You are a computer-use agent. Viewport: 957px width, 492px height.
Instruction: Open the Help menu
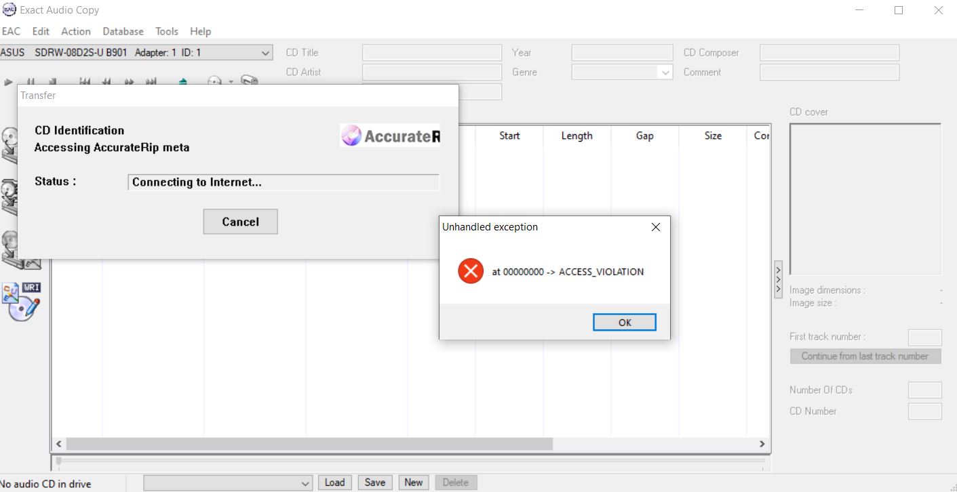(x=201, y=31)
